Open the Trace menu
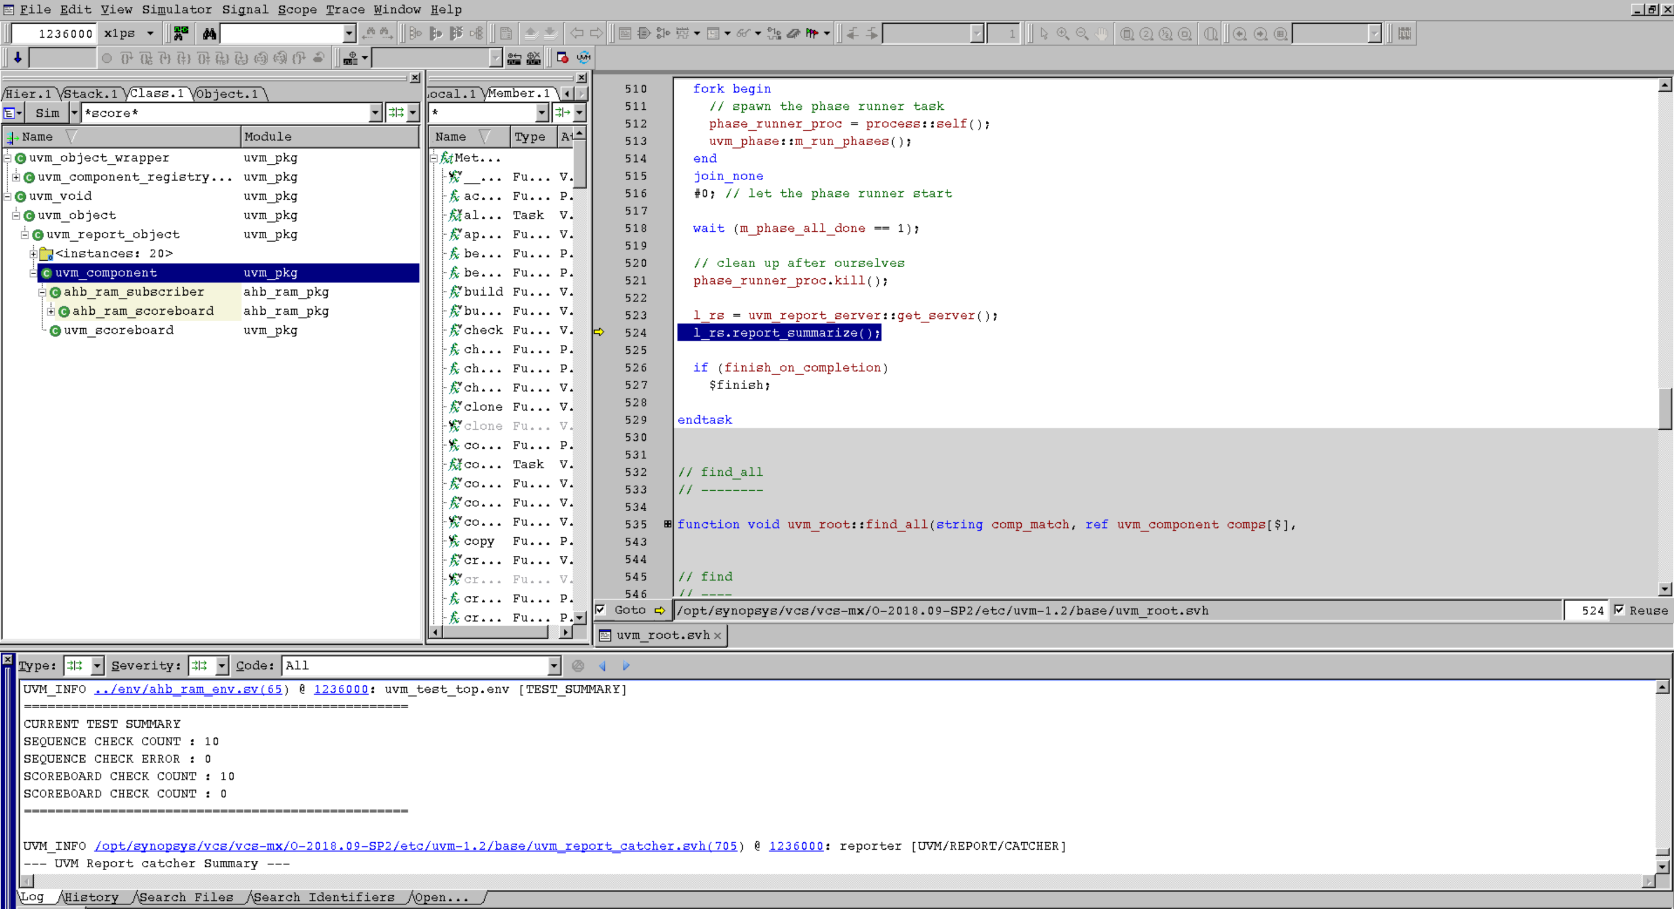This screenshot has width=1674, height=909. [x=345, y=9]
